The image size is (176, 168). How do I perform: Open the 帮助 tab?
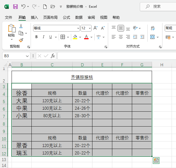click(x=116, y=17)
